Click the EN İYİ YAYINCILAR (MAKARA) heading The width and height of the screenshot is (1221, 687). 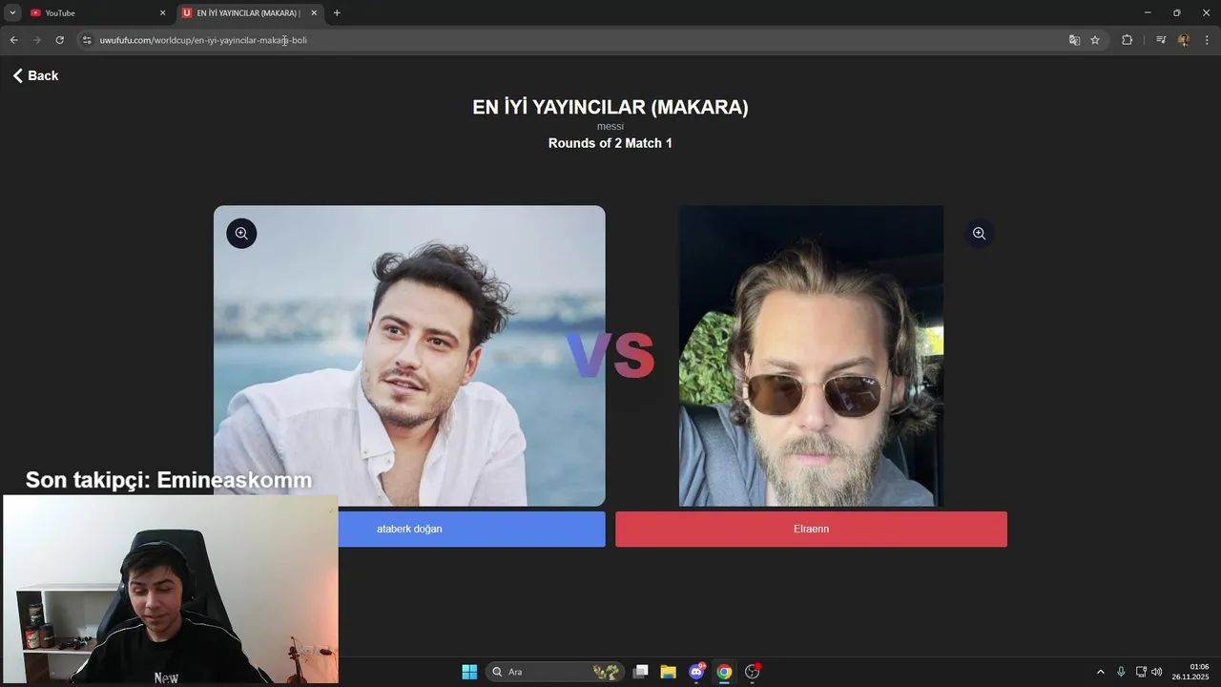(610, 107)
